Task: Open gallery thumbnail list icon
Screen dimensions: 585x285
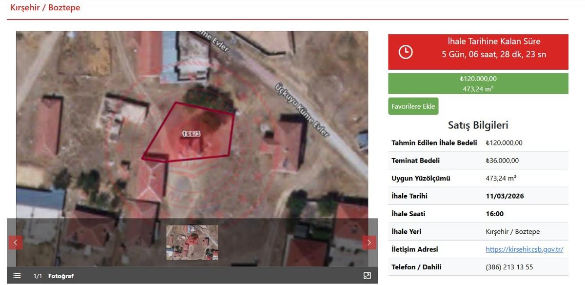Action: (x=17, y=276)
